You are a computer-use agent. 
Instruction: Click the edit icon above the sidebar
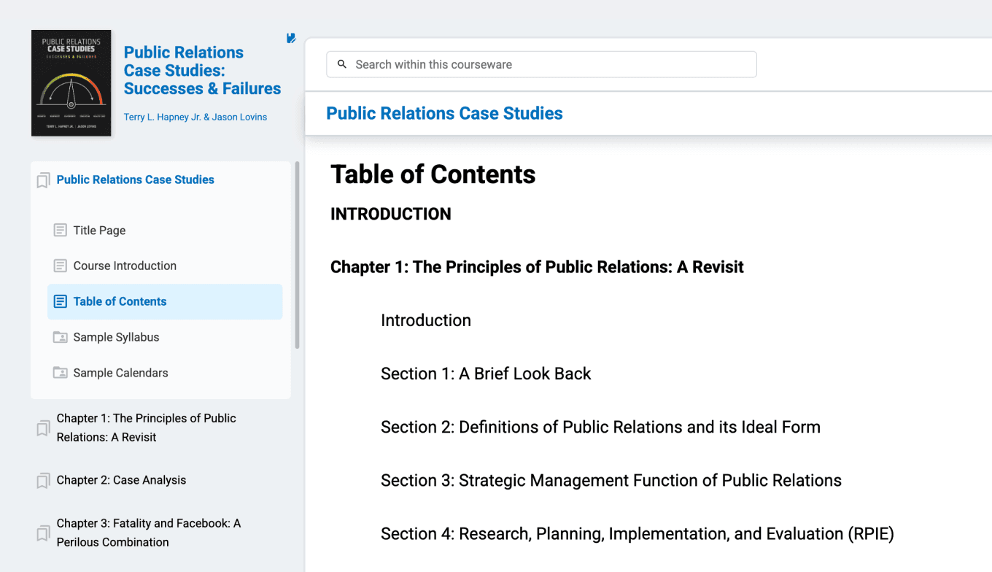(x=291, y=38)
